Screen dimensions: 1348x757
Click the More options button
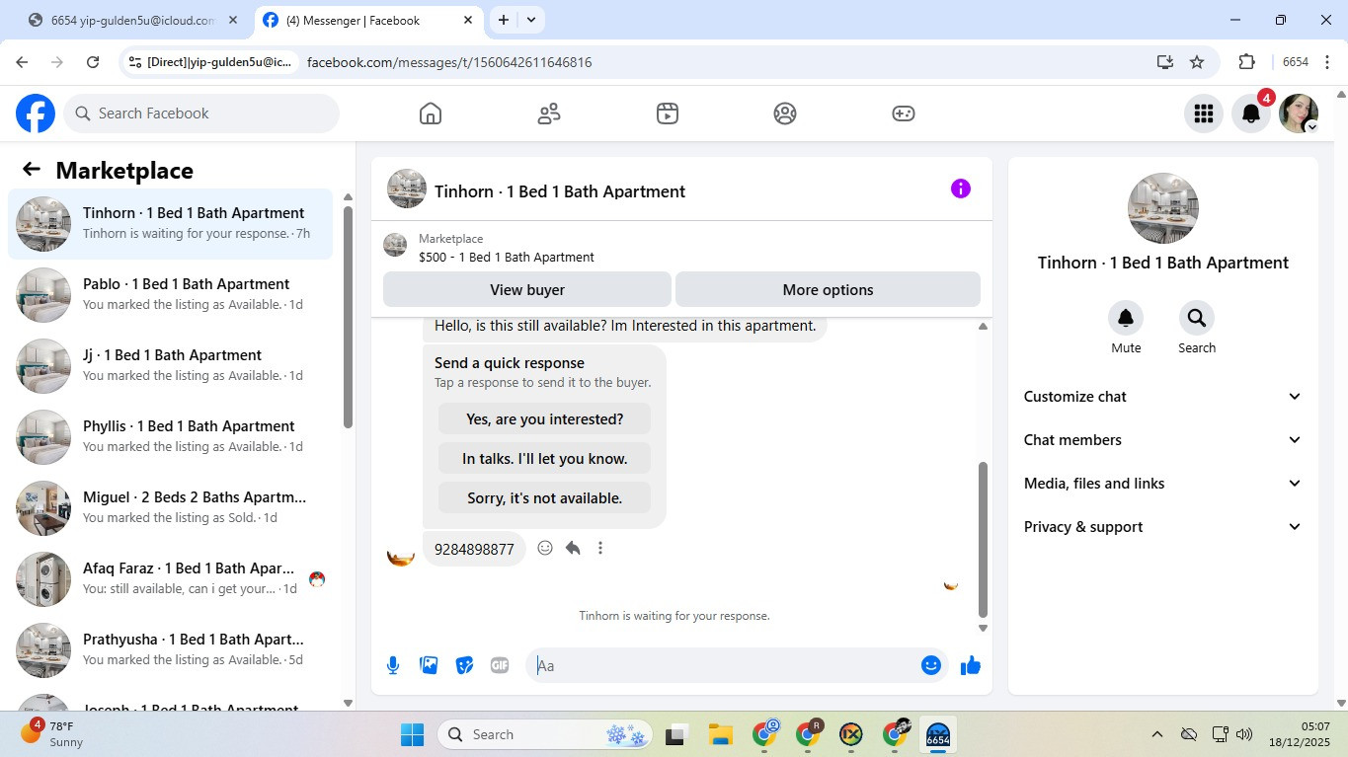(828, 290)
